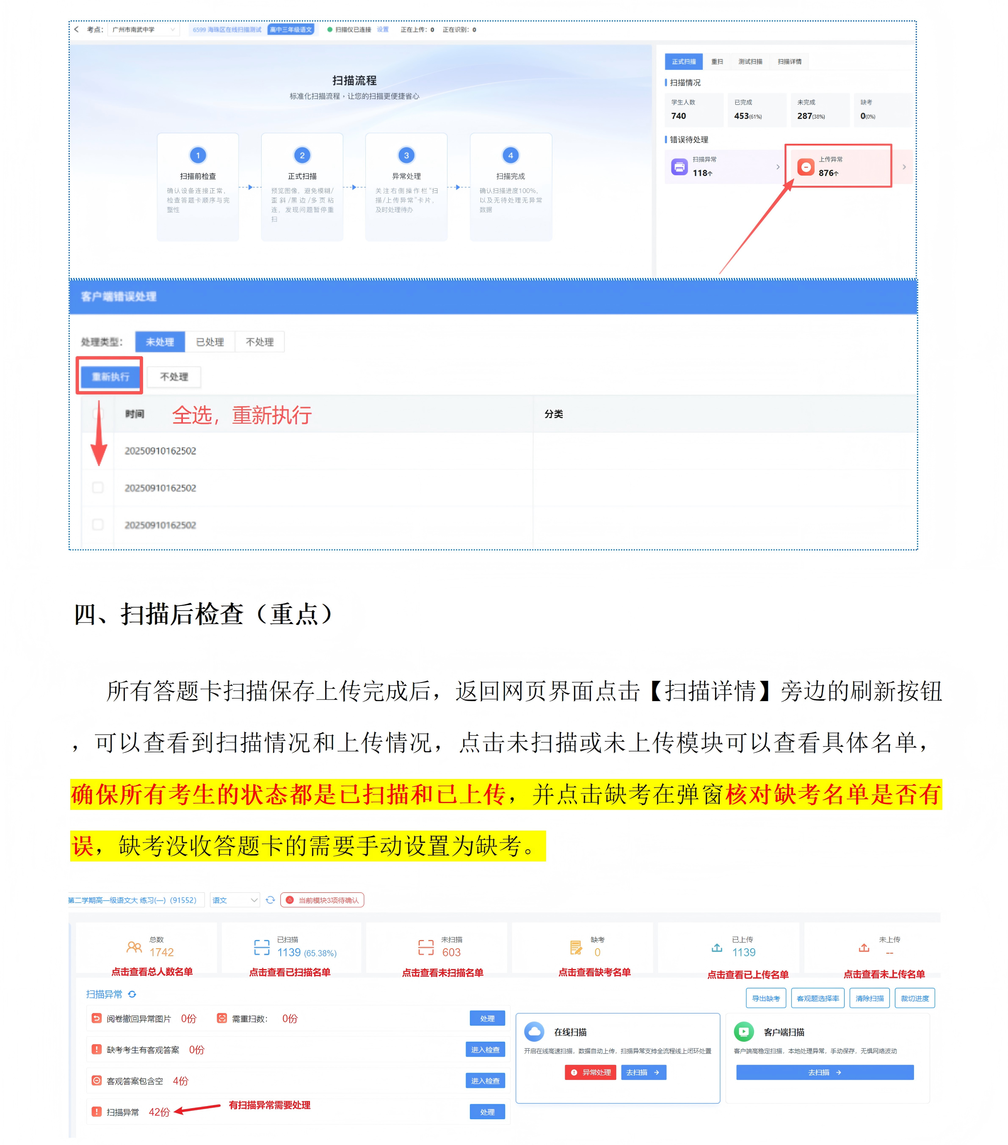The image size is (1008, 1145).
Task: Refresh the 扫描异常 list with refresh icon
Action: [x=132, y=994]
